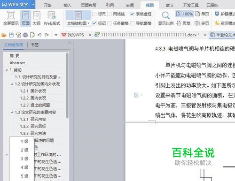Viewport: 235px width, 181px height.
Task: Click the Save disk icon
Action: click(x=11, y=35)
